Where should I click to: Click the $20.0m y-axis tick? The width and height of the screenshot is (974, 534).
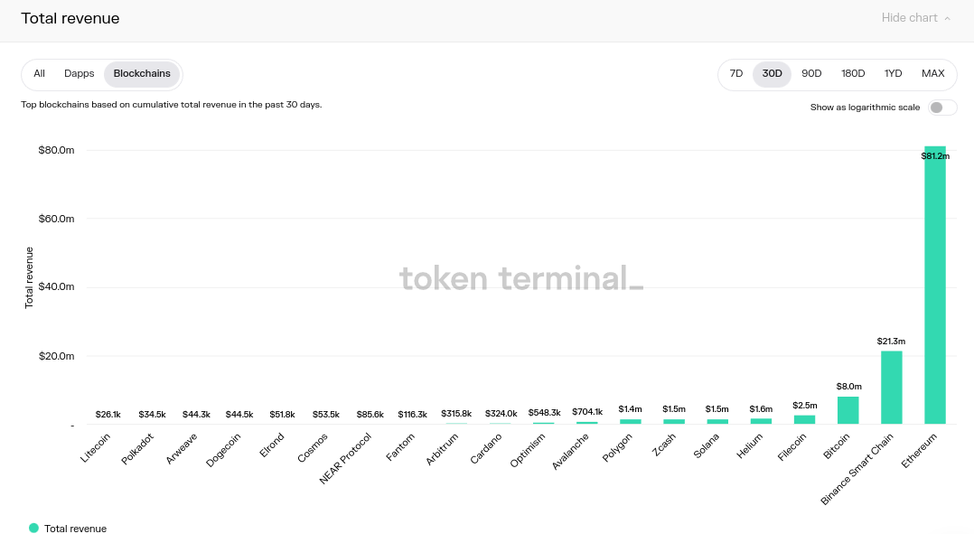(57, 356)
